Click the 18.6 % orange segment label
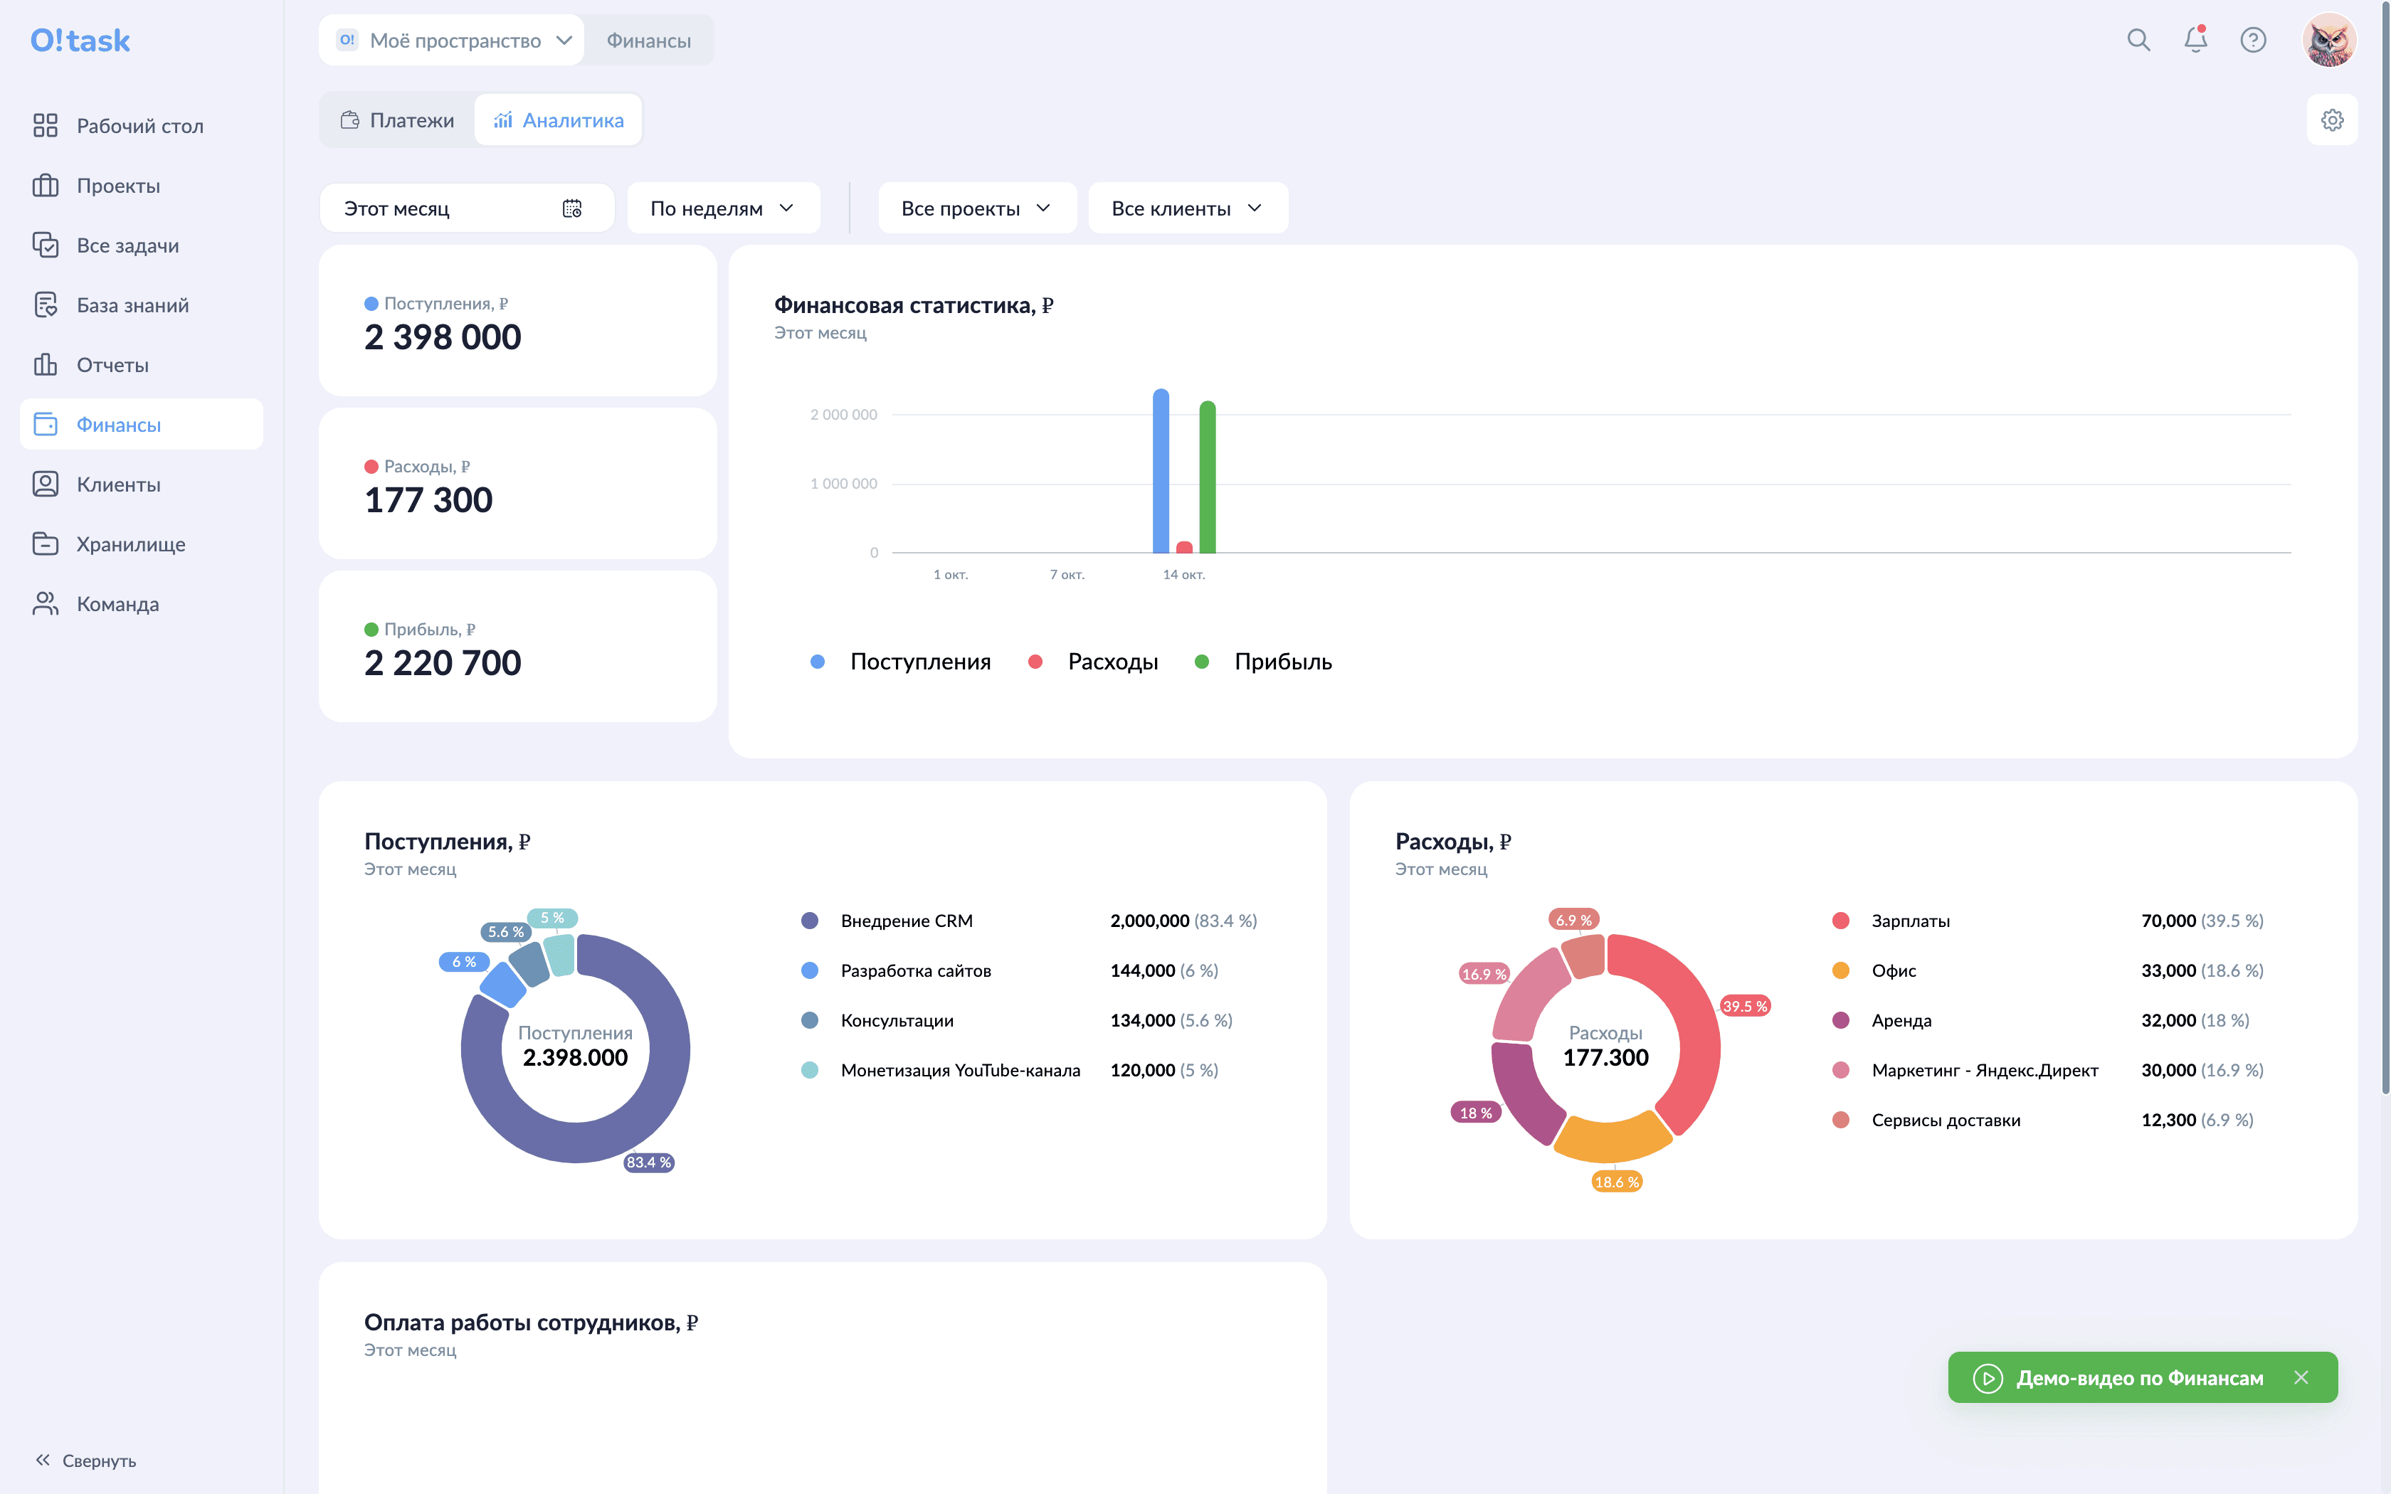The image size is (2391, 1494). click(1617, 1182)
